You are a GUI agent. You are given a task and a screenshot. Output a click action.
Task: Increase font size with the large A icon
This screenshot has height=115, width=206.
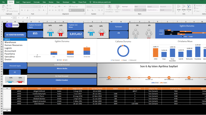click(x=42, y=6)
